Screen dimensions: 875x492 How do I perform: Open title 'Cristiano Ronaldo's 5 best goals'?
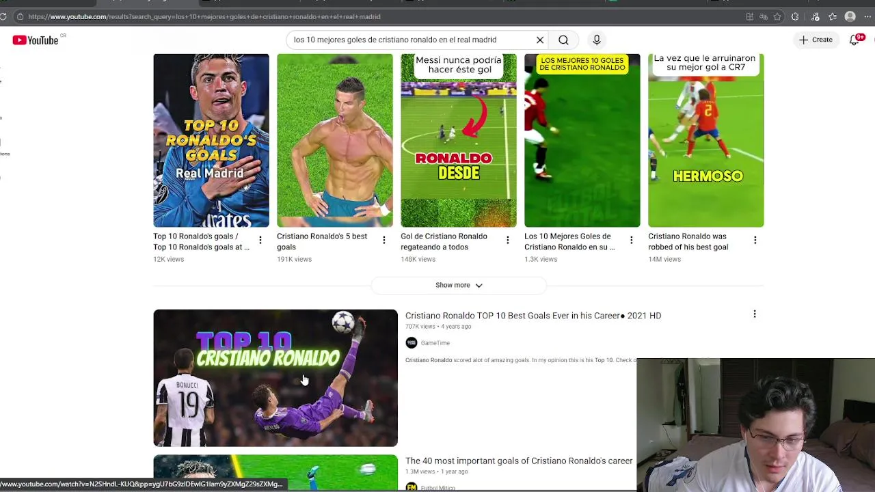(x=322, y=241)
